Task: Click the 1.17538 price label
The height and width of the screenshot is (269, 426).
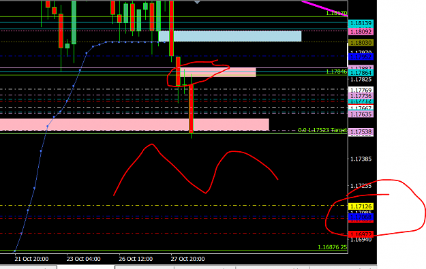Action: click(x=361, y=132)
